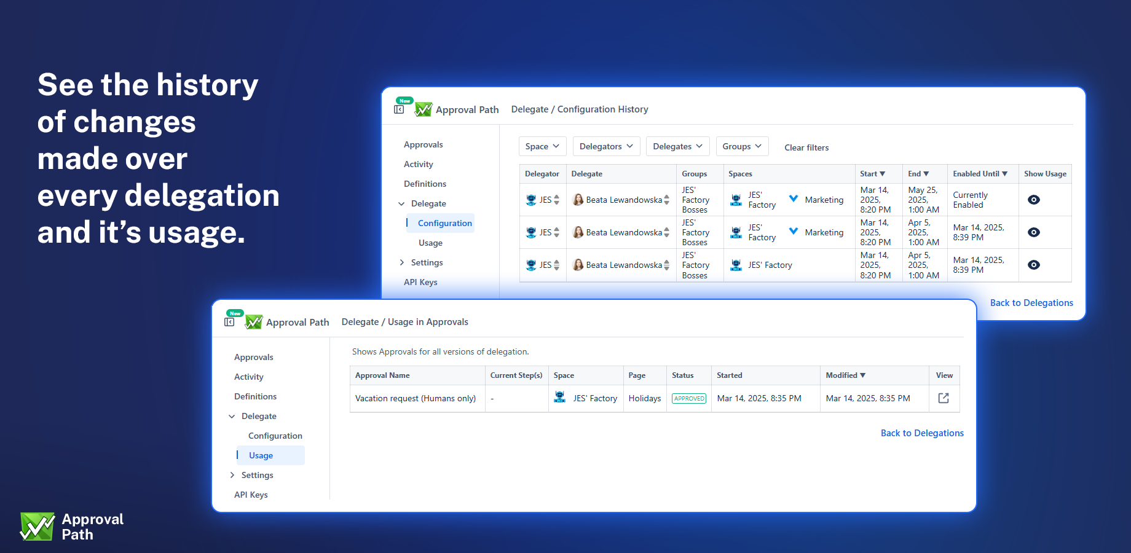Collapse sidebar icon in Configuration History window
Screen dimensions: 1131x553
pyautogui.click(x=399, y=109)
